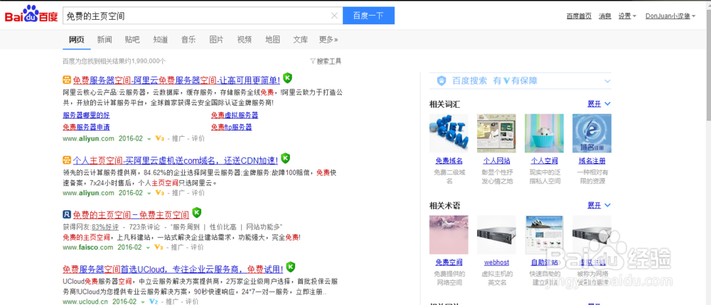Screen dimensions: 711x305
Task: Open the 免费服务器空间首选UCloud result title
Action: pos(173,269)
